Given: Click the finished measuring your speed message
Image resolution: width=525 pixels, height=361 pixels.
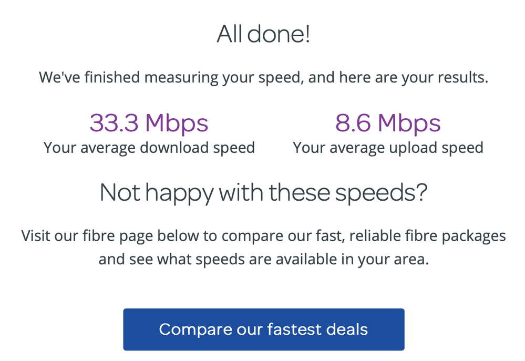Looking at the screenshot, I should point(263,77).
